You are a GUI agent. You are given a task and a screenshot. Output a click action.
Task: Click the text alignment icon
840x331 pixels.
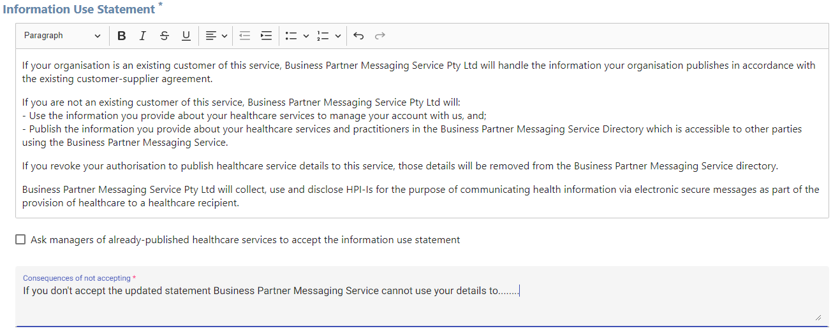[x=211, y=36]
